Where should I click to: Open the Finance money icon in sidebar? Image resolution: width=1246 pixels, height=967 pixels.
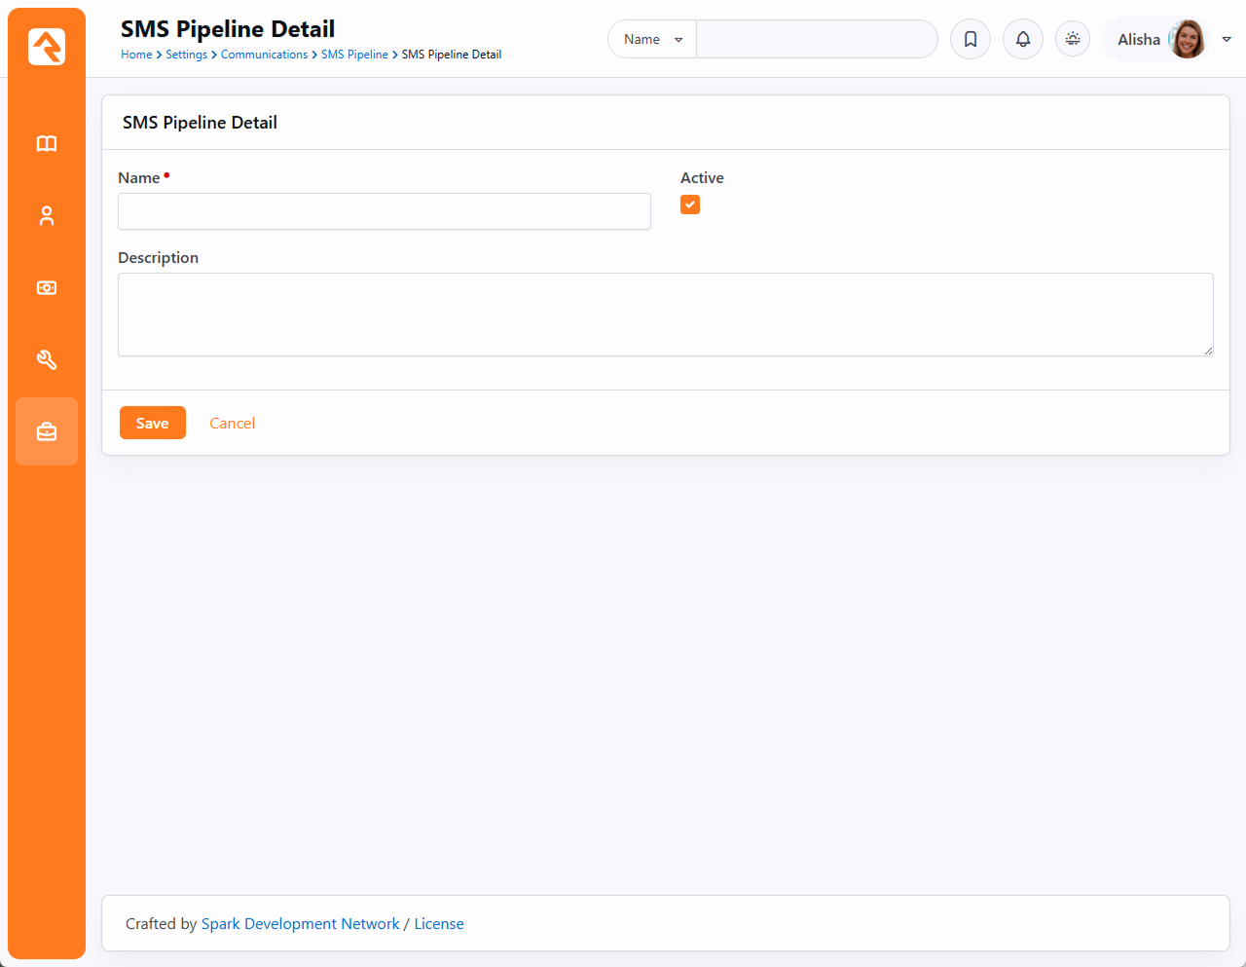point(47,288)
